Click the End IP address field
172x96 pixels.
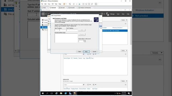click(x=72, y=30)
